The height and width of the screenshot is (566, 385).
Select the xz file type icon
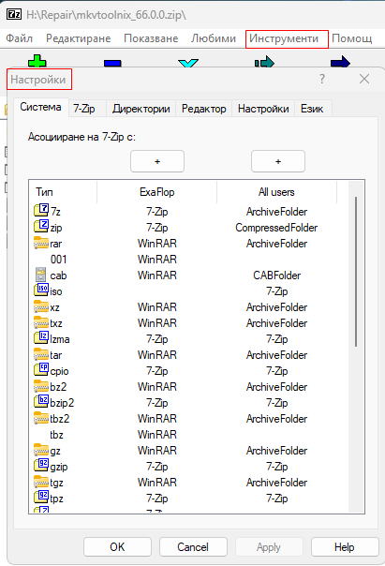(x=41, y=306)
